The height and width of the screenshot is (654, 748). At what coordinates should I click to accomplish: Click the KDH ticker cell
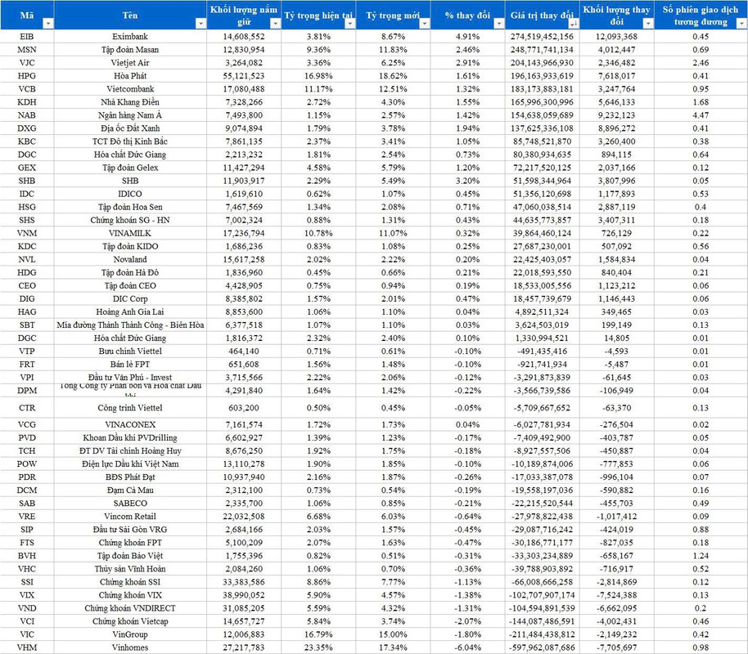(27, 102)
